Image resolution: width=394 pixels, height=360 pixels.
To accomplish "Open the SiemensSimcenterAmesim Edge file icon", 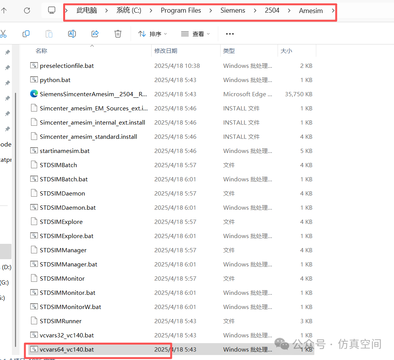I will (x=34, y=94).
